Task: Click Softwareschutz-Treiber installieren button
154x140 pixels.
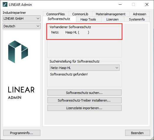Action: click(85, 100)
